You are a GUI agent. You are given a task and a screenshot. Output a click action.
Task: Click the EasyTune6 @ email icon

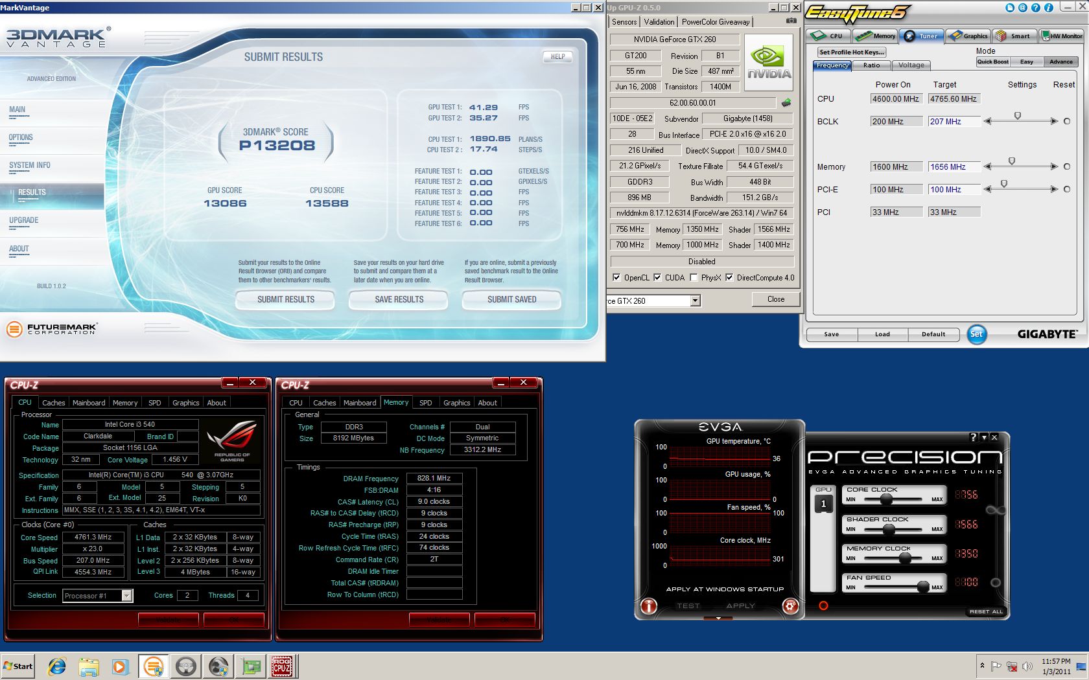(x=1022, y=8)
